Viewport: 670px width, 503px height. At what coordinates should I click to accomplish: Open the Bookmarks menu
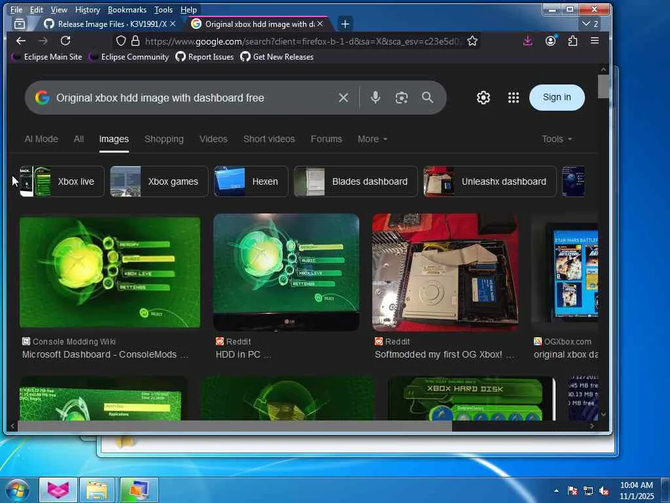coord(127,9)
